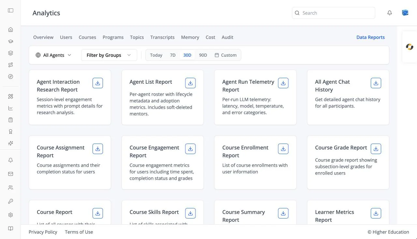Open the Terms of Use link
417x239 pixels.
(79, 232)
